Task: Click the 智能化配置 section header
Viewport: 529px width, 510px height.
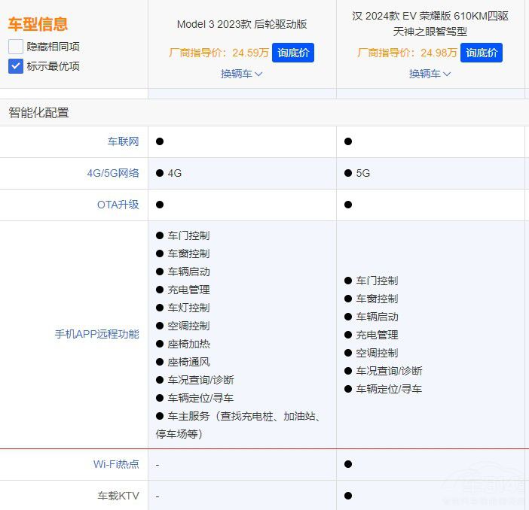Action: pyautogui.click(x=38, y=113)
